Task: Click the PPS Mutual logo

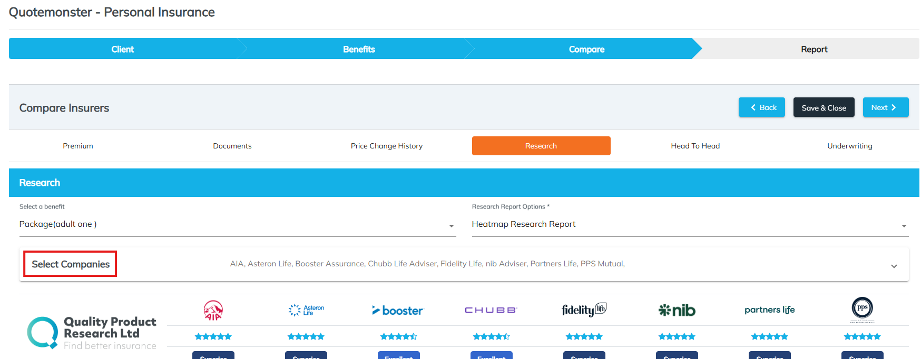Action: coord(863,310)
